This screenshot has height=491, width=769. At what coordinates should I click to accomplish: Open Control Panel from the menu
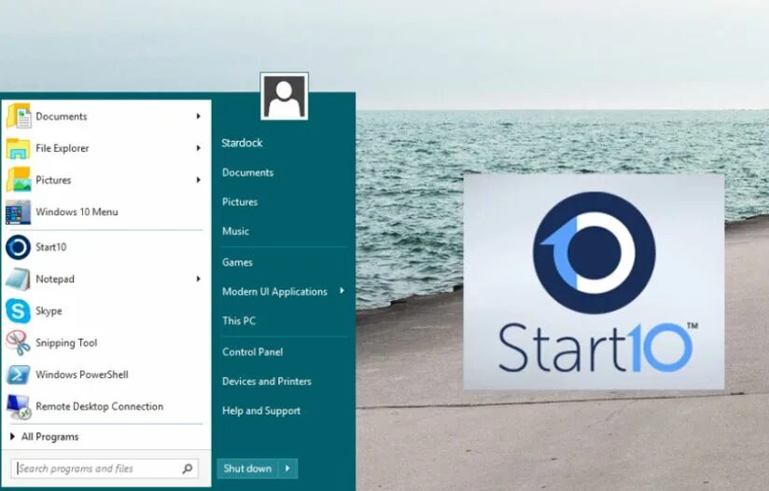(x=253, y=351)
